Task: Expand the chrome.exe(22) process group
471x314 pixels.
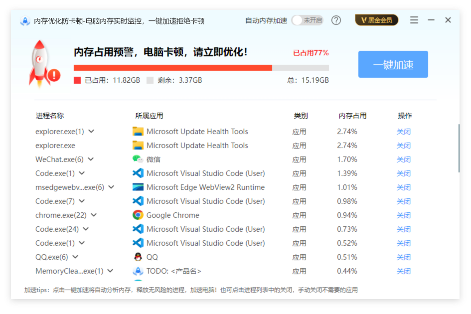Action: (94, 215)
